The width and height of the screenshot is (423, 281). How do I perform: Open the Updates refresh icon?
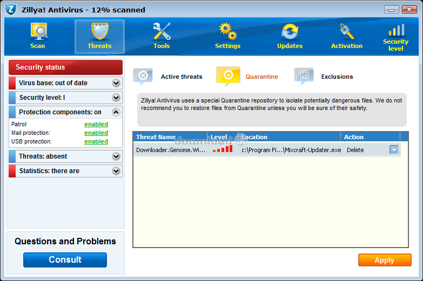pos(290,32)
